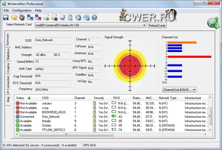Image resolution: width=222 pixels, height=150 pixels.
Task: Click the padlock icon in BOOKR530_ASUS row
Action: tap(94, 112)
